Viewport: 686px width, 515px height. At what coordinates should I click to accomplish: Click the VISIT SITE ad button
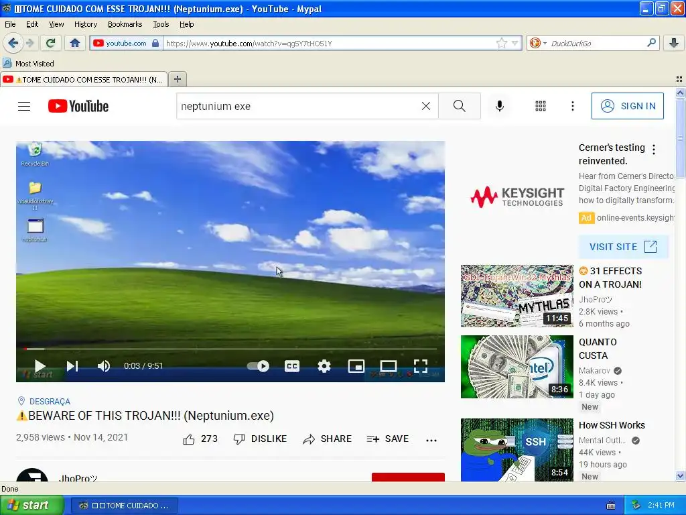click(x=624, y=247)
